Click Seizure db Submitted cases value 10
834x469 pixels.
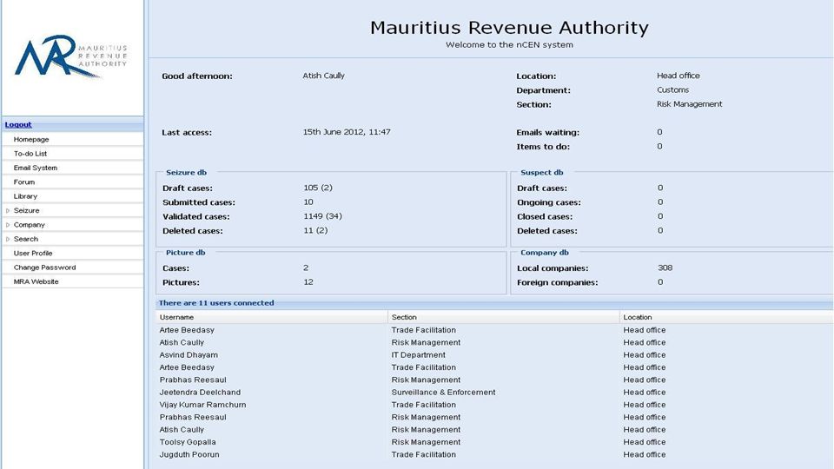[x=308, y=202]
